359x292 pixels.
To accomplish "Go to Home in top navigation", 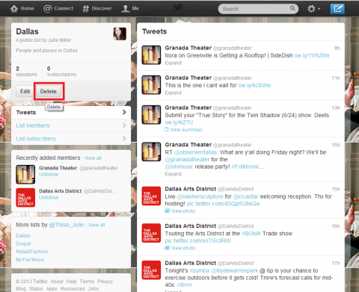I will click(x=22, y=8).
